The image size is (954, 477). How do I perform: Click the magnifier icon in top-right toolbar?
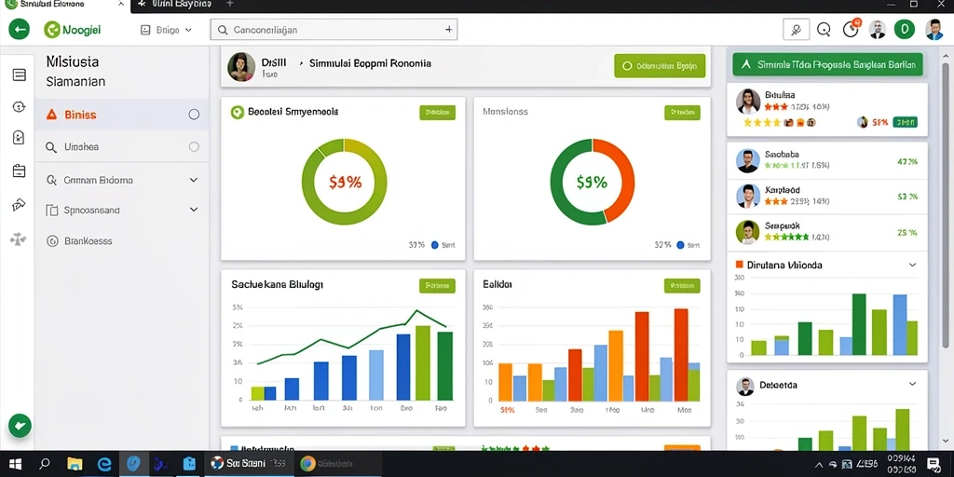point(824,29)
